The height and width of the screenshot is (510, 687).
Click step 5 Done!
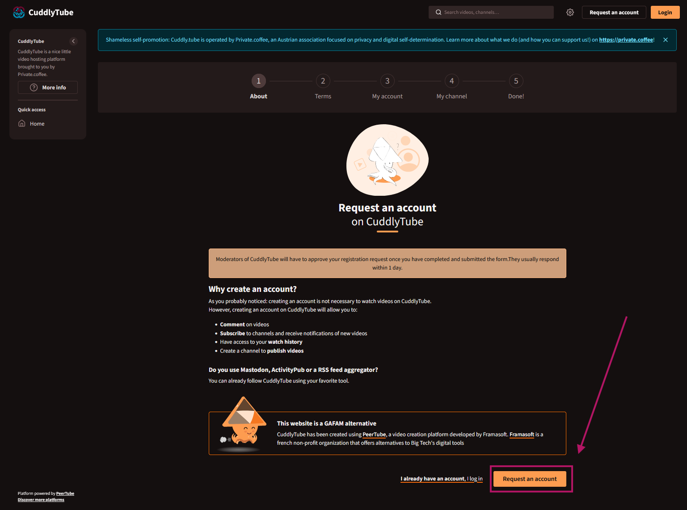point(516,81)
